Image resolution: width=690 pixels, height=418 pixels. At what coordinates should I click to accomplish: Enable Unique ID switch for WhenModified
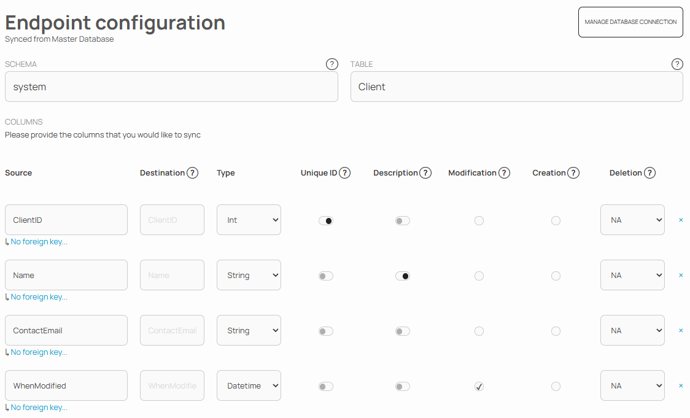pyautogui.click(x=325, y=386)
